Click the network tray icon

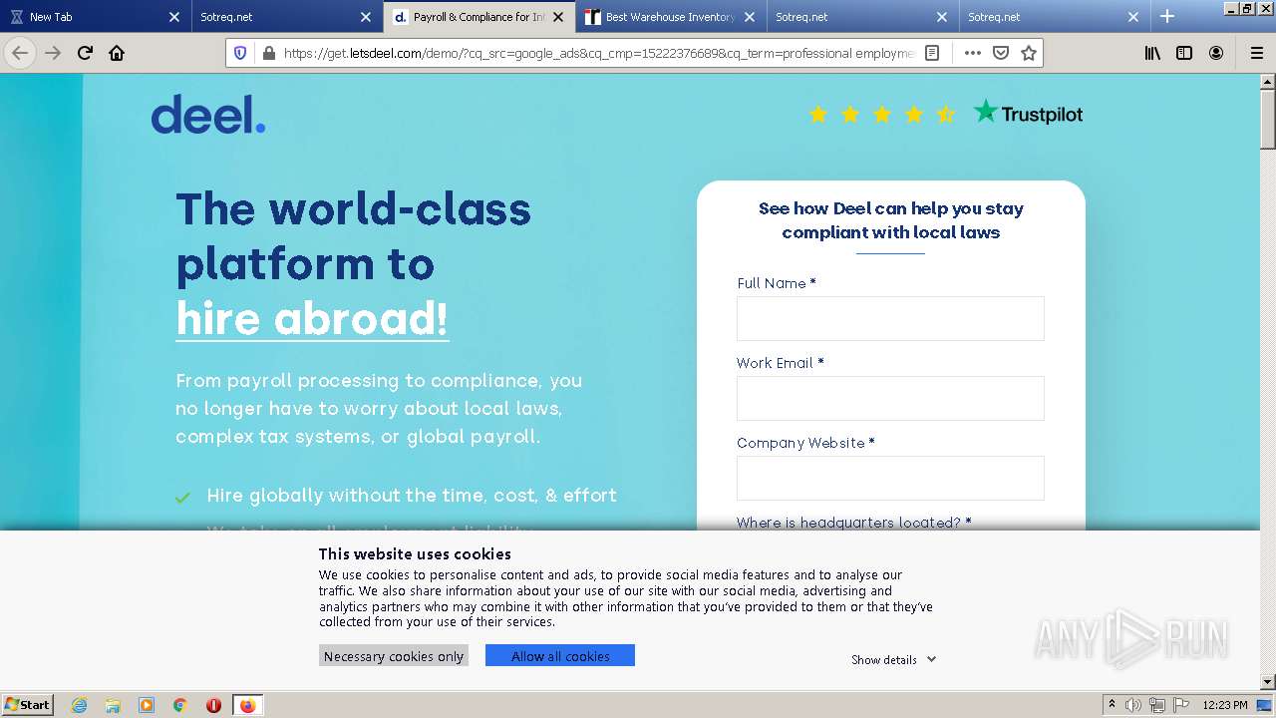click(1156, 705)
